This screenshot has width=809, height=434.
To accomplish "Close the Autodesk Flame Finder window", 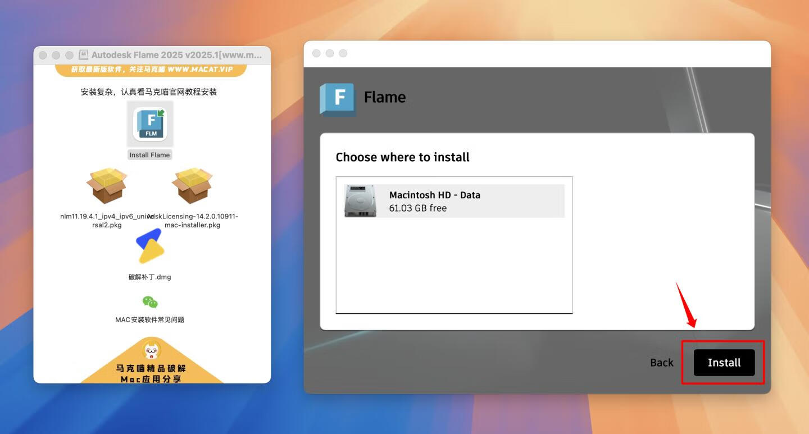I will pyautogui.click(x=43, y=54).
